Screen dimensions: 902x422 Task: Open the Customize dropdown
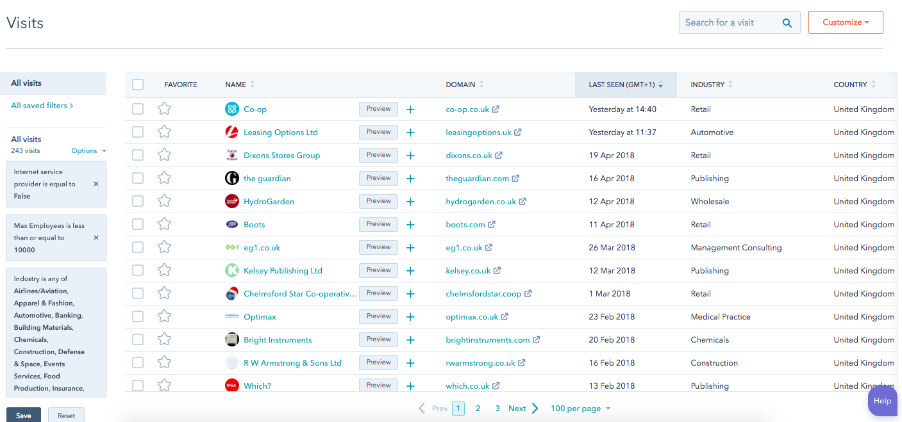[x=845, y=22]
